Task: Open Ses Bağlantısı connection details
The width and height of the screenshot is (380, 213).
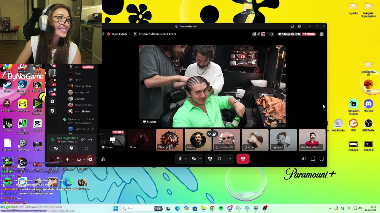Action: [x=67, y=138]
